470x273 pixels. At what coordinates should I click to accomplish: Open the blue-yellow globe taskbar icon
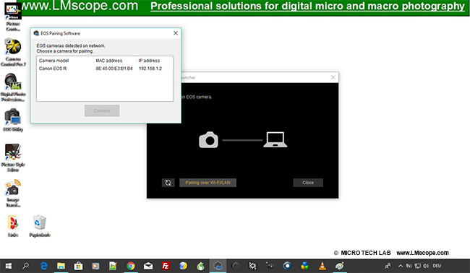point(183,266)
